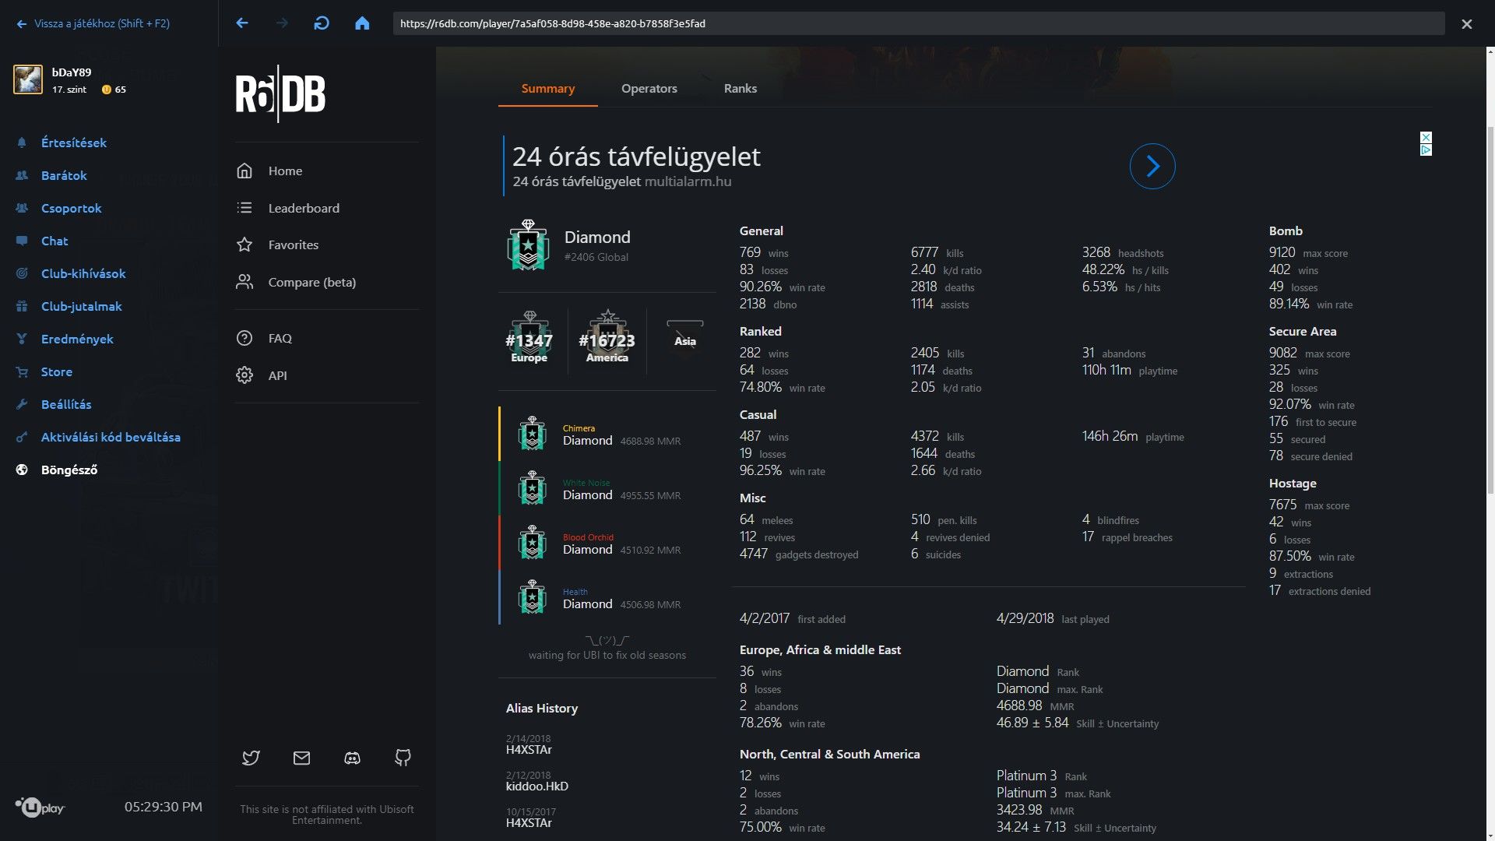The width and height of the screenshot is (1495, 841).
Task: Click the R6DB logo
Action: pyautogui.click(x=280, y=94)
